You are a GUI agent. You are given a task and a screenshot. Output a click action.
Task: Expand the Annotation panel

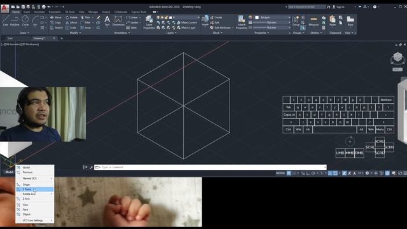pyautogui.click(x=122, y=33)
